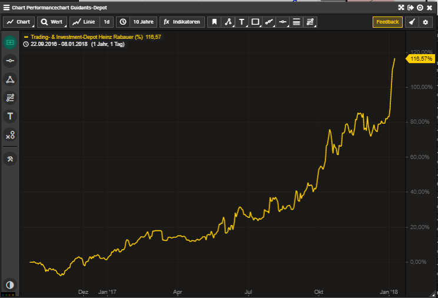Click the brush clear drawings icon
The height and width of the screenshot is (298, 438).
412,22
